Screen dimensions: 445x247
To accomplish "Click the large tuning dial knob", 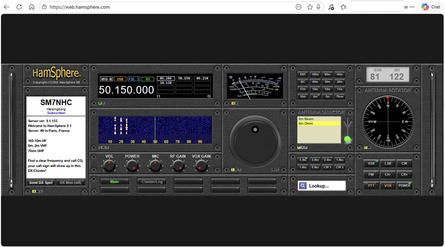I will point(255,140).
